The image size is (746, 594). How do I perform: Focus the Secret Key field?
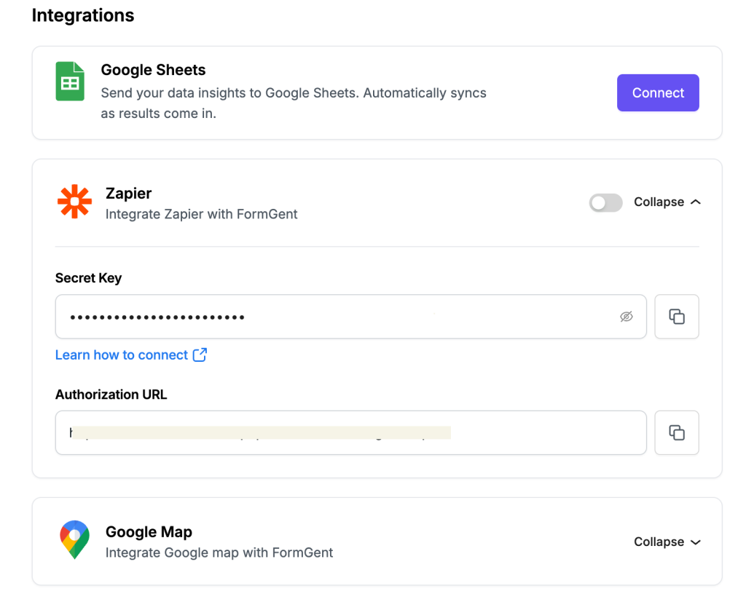coord(350,317)
